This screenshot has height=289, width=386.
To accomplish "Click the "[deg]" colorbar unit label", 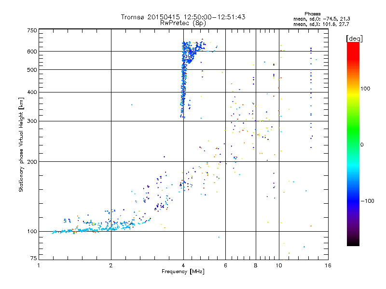I will (x=354, y=39).
